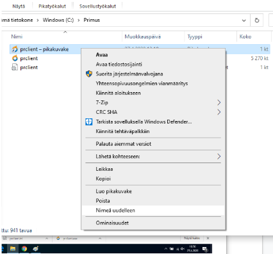Open the address bar history dropdown
The height and width of the screenshot is (254, 273).
tap(244, 20)
